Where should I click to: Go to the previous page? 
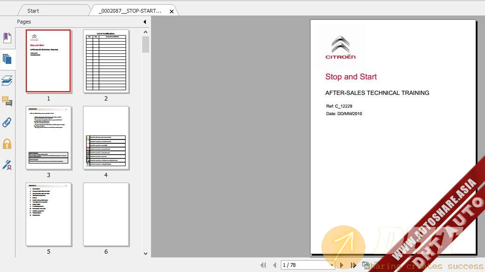[x=275, y=265]
